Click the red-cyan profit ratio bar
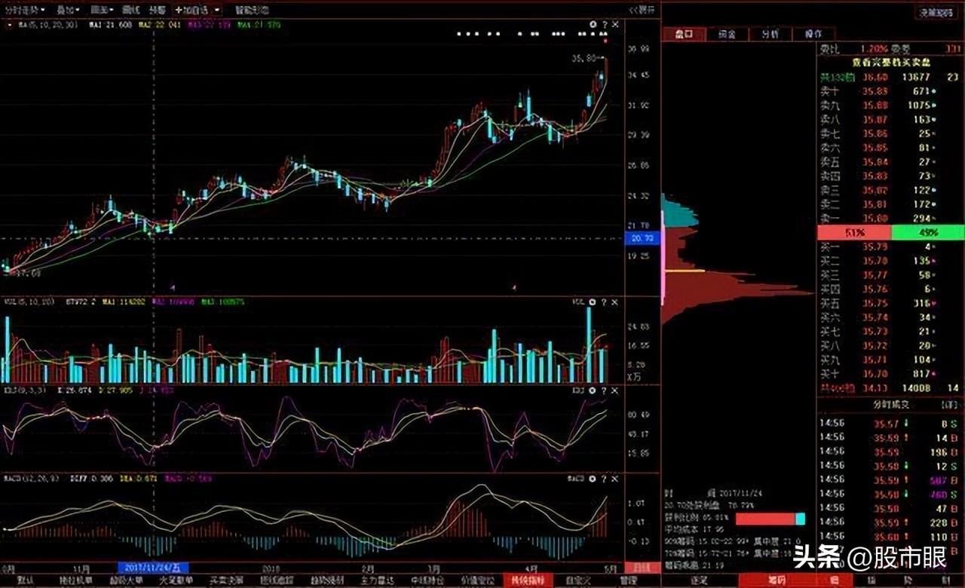This screenshot has width=965, height=588. pyautogui.click(x=770, y=519)
